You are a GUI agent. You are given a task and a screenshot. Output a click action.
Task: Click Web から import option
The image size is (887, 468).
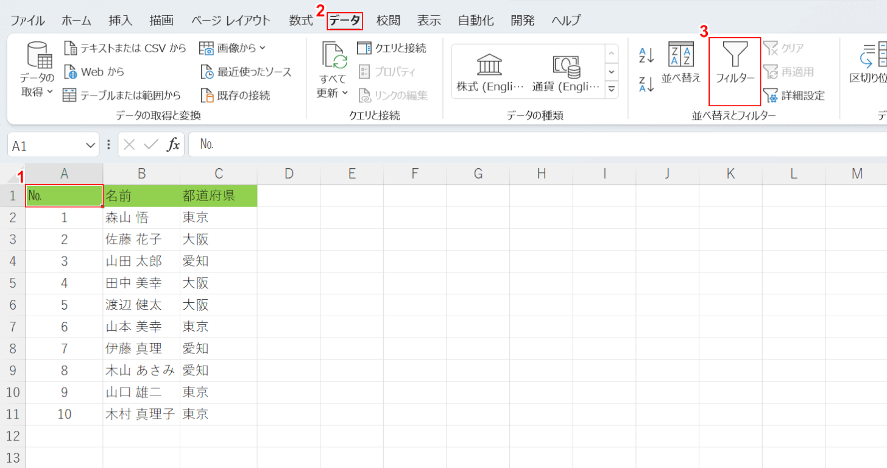(x=94, y=71)
